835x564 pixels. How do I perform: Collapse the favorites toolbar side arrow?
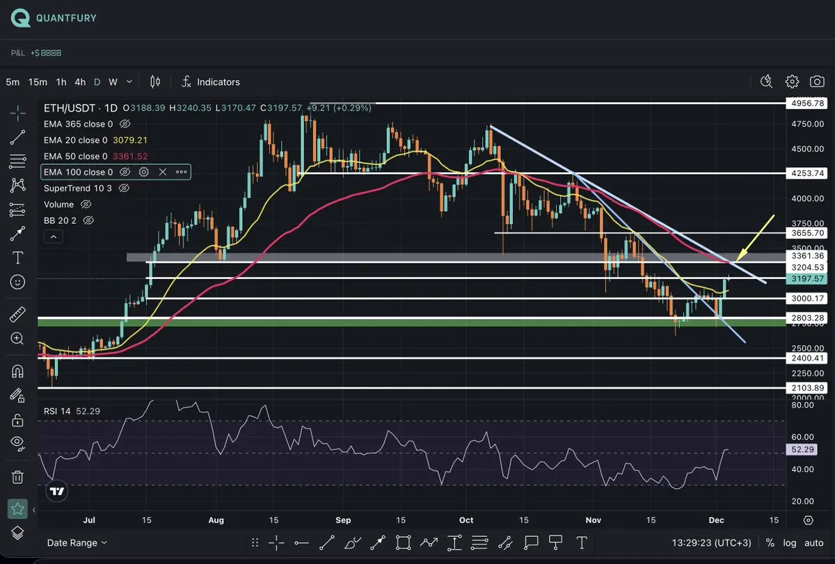(x=34, y=510)
